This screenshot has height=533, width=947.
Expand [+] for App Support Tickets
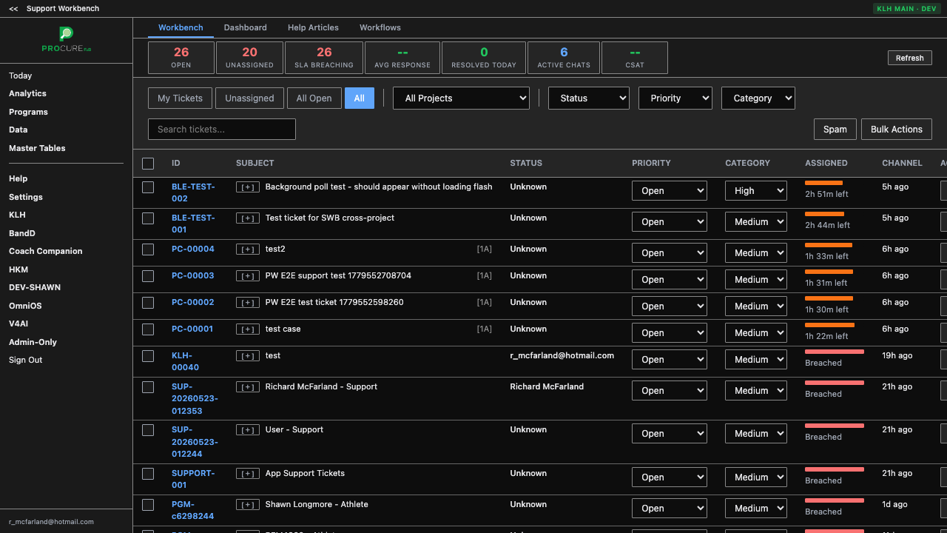tap(247, 474)
